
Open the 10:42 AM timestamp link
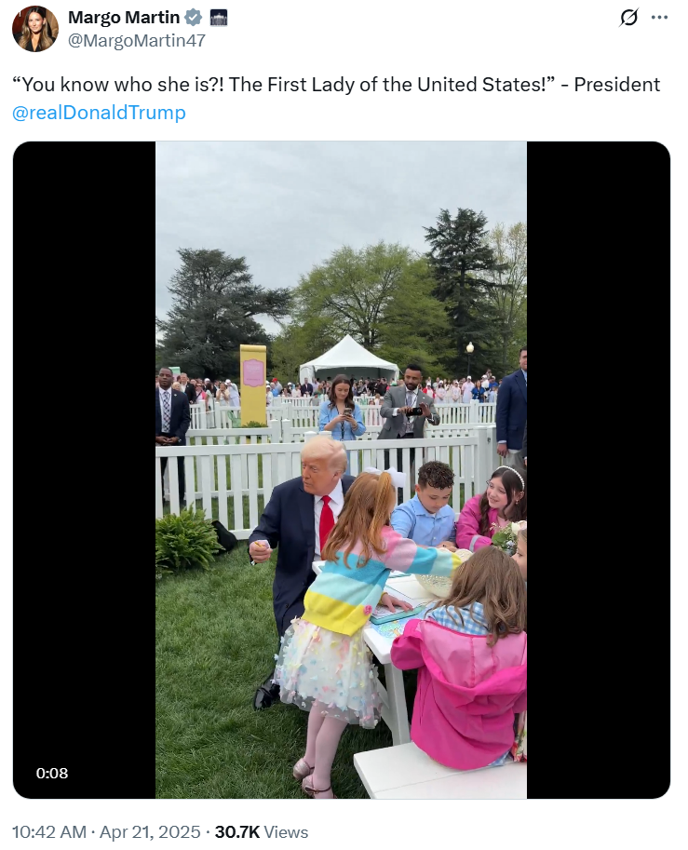click(x=49, y=832)
